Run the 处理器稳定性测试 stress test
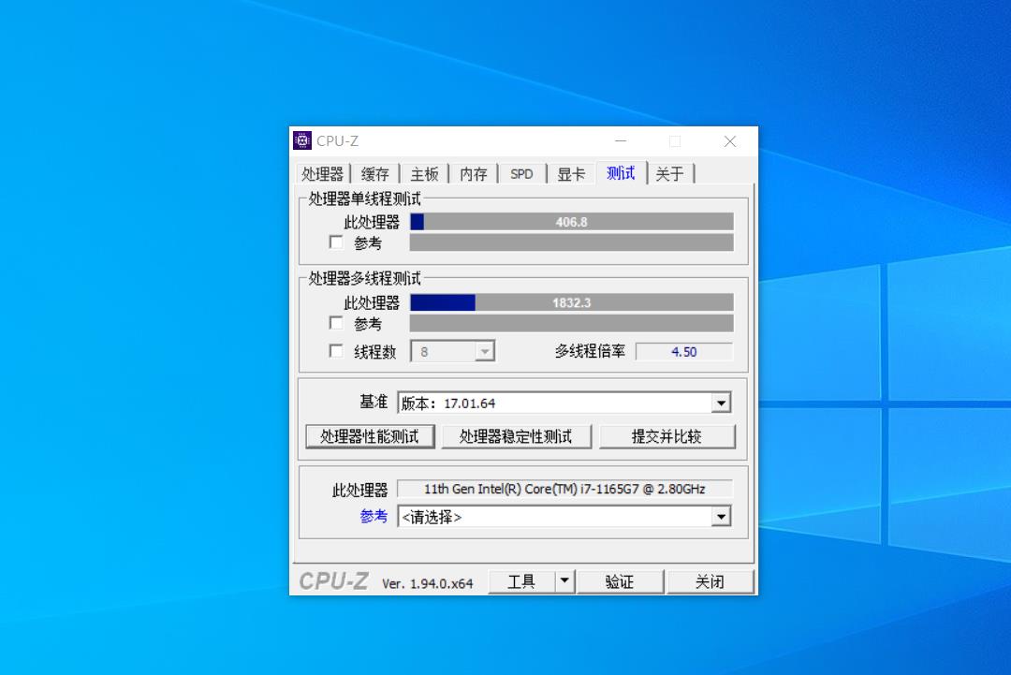This screenshot has height=675, width=1011. click(516, 435)
